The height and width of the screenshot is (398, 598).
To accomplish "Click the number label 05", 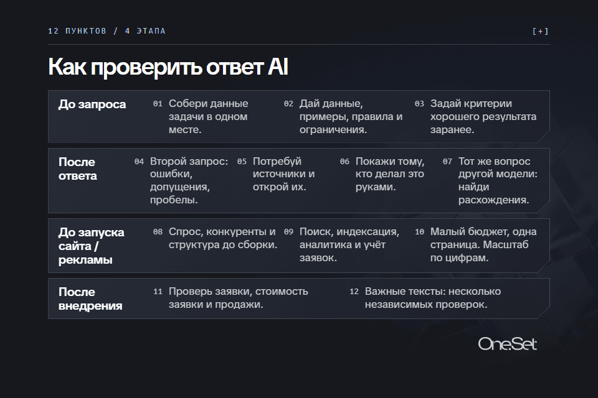I will 242,162.
